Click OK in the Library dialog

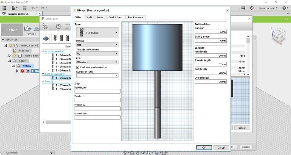point(204,147)
